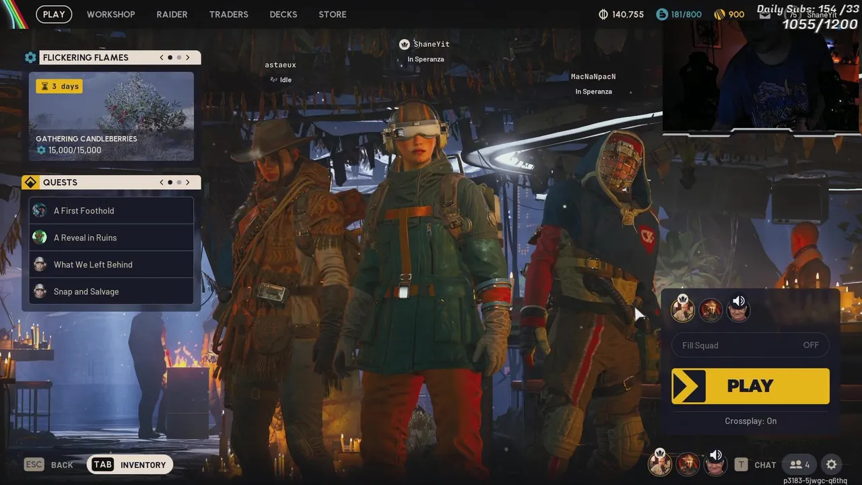Select the flaming avatar in the squad panel

click(x=710, y=310)
